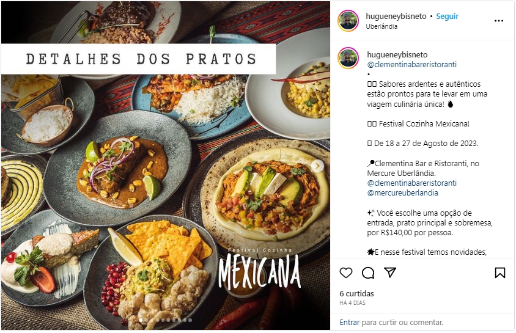This screenshot has width=516, height=333.
Task: Open first @clementinabareristoranti mention in caption
Action: [x=411, y=64]
